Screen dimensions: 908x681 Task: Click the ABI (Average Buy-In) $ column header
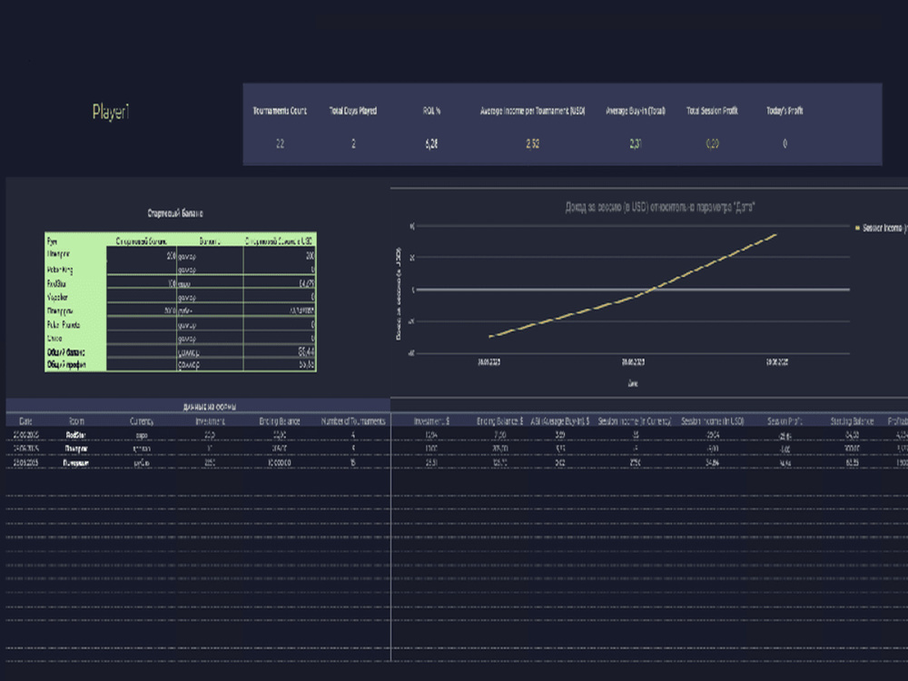point(560,421)
